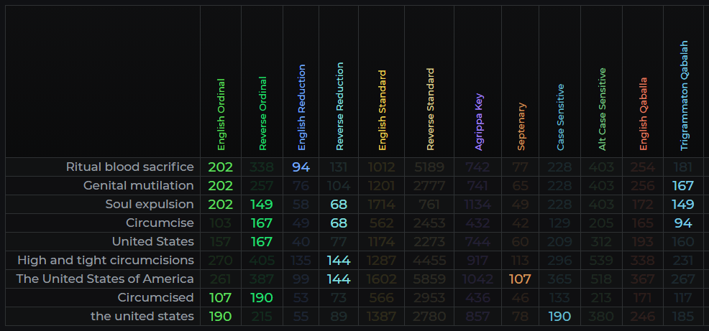
Task: Click 231 in High and tight circumcisions row
Action: click(683, 261)
